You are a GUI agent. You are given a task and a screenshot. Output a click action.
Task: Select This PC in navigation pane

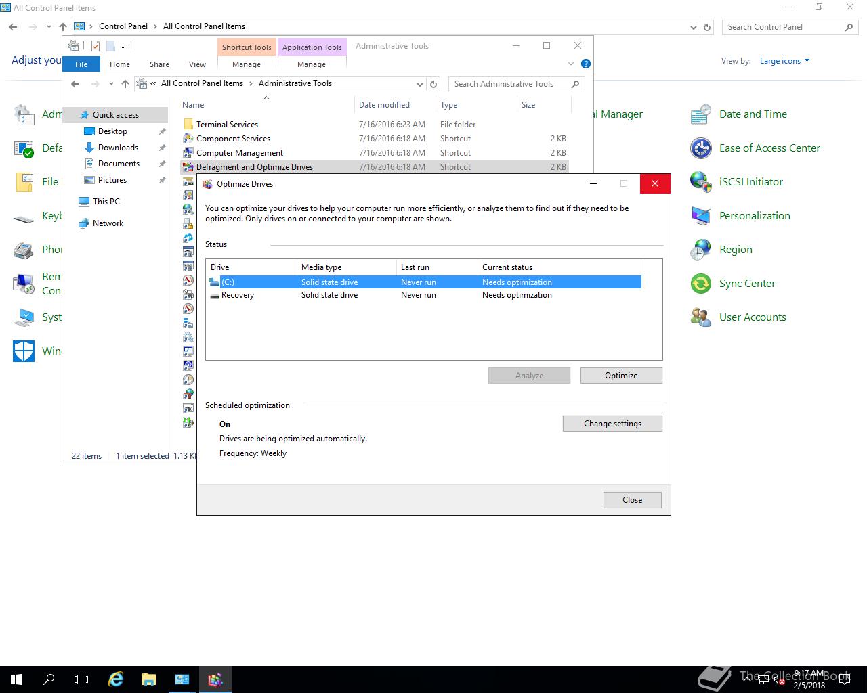click(x=106, y=202)
